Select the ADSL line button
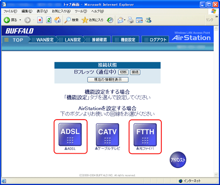Viewport: 220px width, 185px height. (70, 135)
